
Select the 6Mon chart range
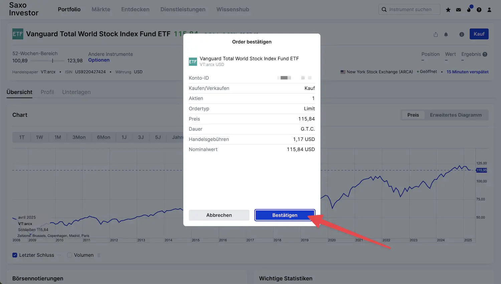click(x=104, y=137)
